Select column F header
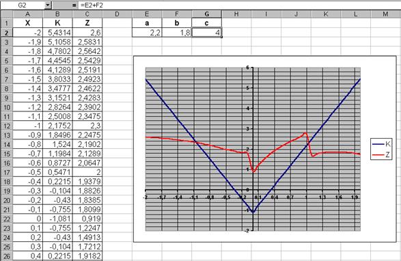This screenshot has height=261, width=401. [x=177, y=14]
